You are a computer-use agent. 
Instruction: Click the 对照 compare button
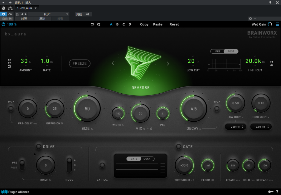(24, 19)
